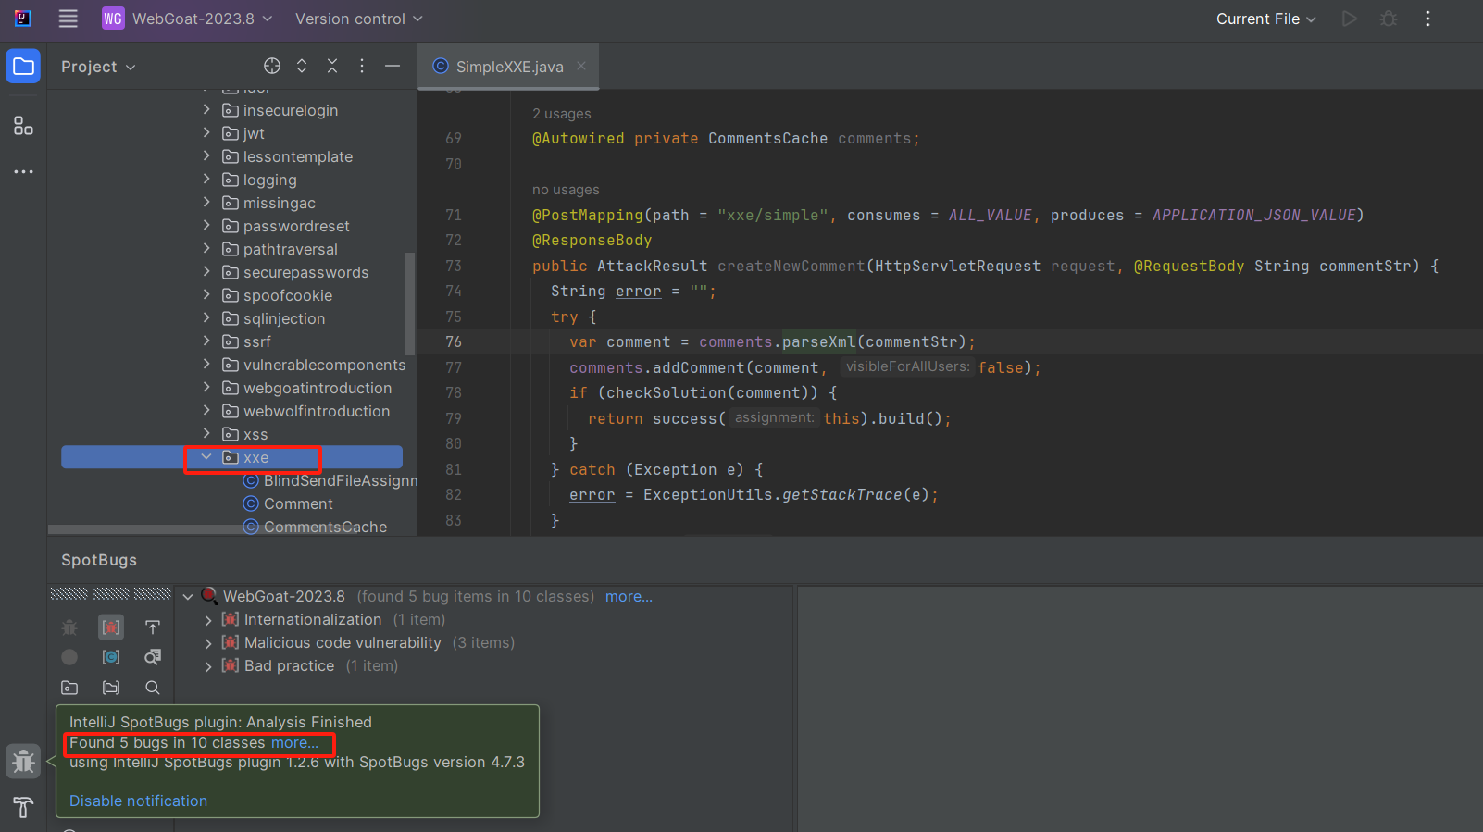Select the lessontemplate folder
The image size is (1483, 832).
pyautogui.click(x=288, y=156)
